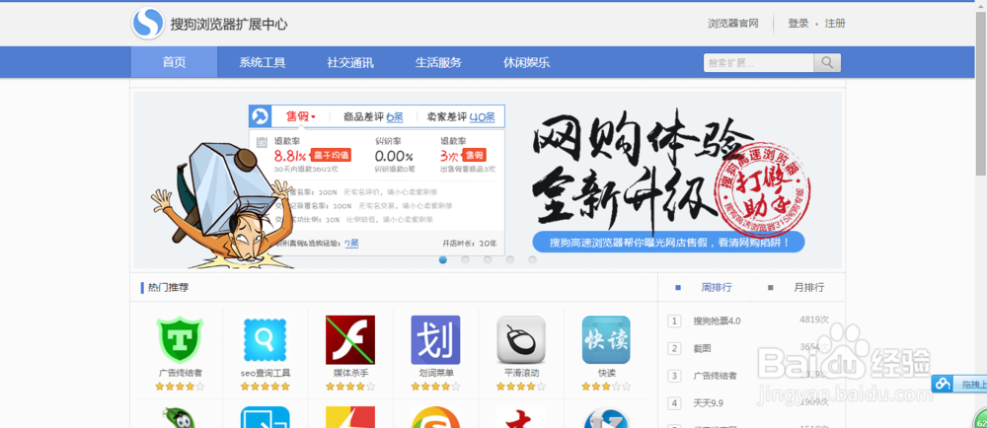Viewport: 987px width, 428px height.
Task: Click the 广告终结者 star rating
Action: (x=180, y=387)
